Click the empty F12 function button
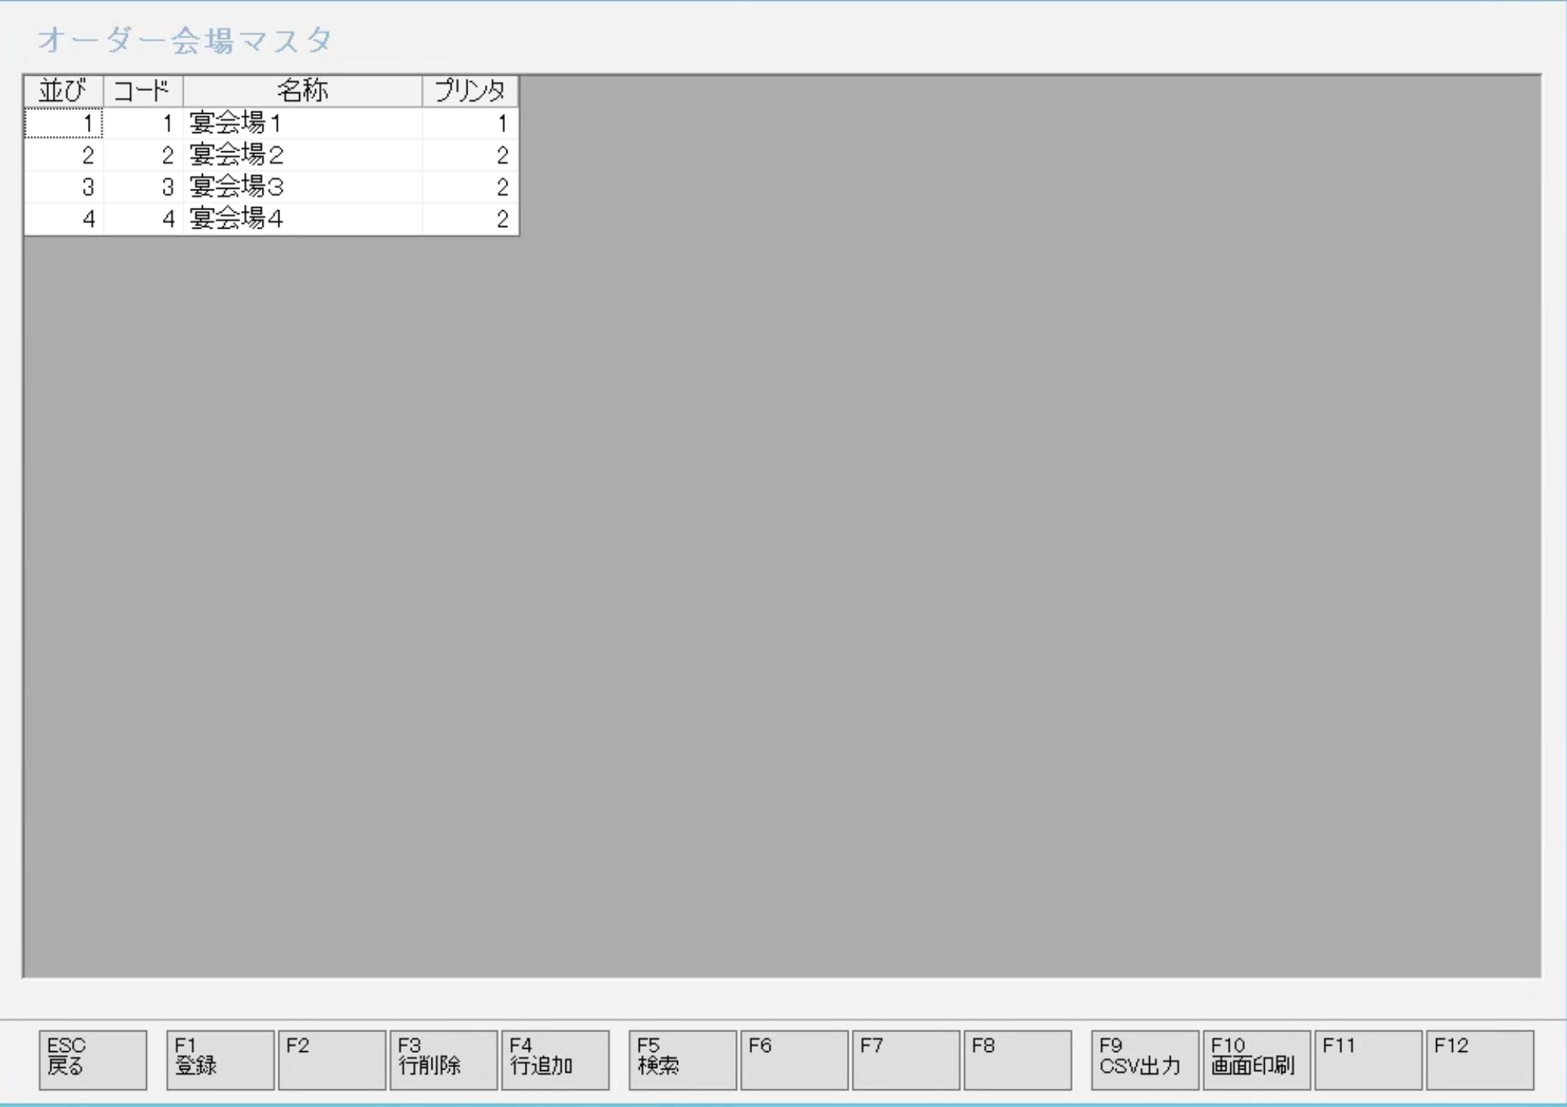 [1479, 1059]
